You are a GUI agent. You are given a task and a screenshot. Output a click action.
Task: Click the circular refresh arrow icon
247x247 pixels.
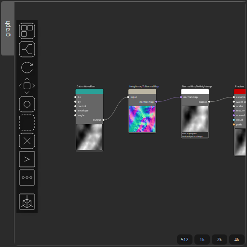27,68
